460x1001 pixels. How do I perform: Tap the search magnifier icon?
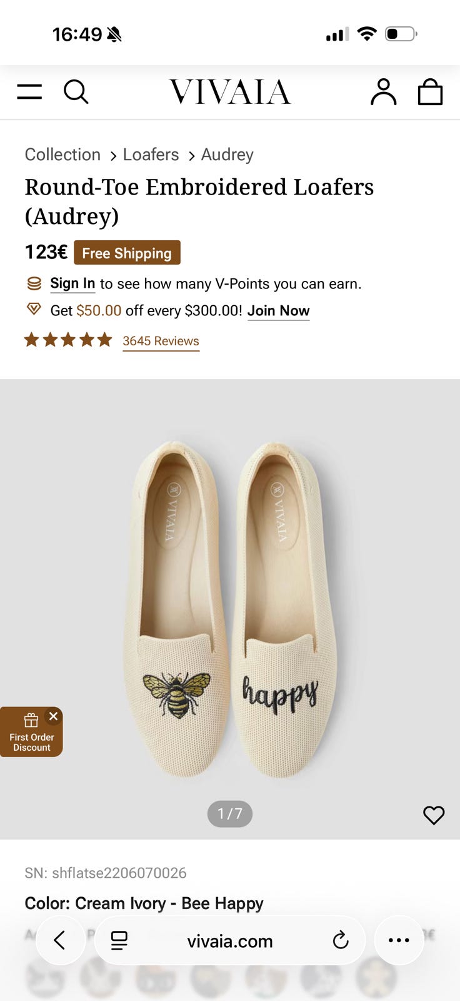coord(76,92)
